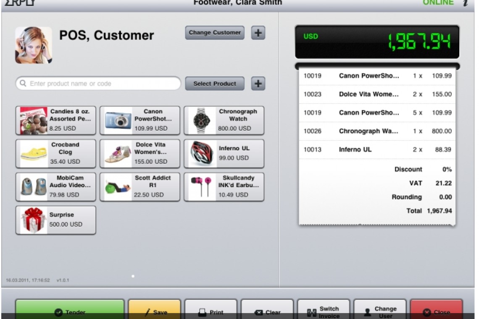The image size is (479, 319).
Task: Tap the info icon next to ONLINE
Action: (465, 3)
